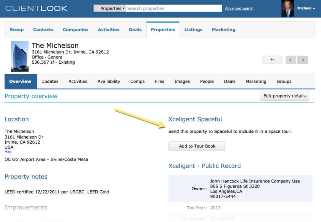Go back using the return arrow button
Viewport: 321px width, 222px height.
[272, 60]
